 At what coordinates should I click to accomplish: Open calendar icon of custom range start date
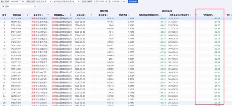pyautogui.click(x=106, y=1)
